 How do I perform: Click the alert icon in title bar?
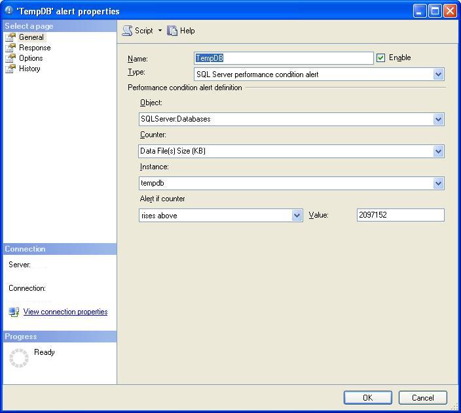click(x=9, y=10)
